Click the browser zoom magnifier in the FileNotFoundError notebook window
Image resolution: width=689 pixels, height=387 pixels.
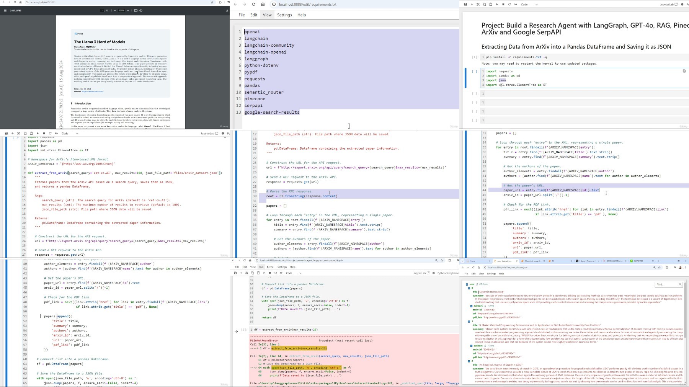[x=436, y=260]
